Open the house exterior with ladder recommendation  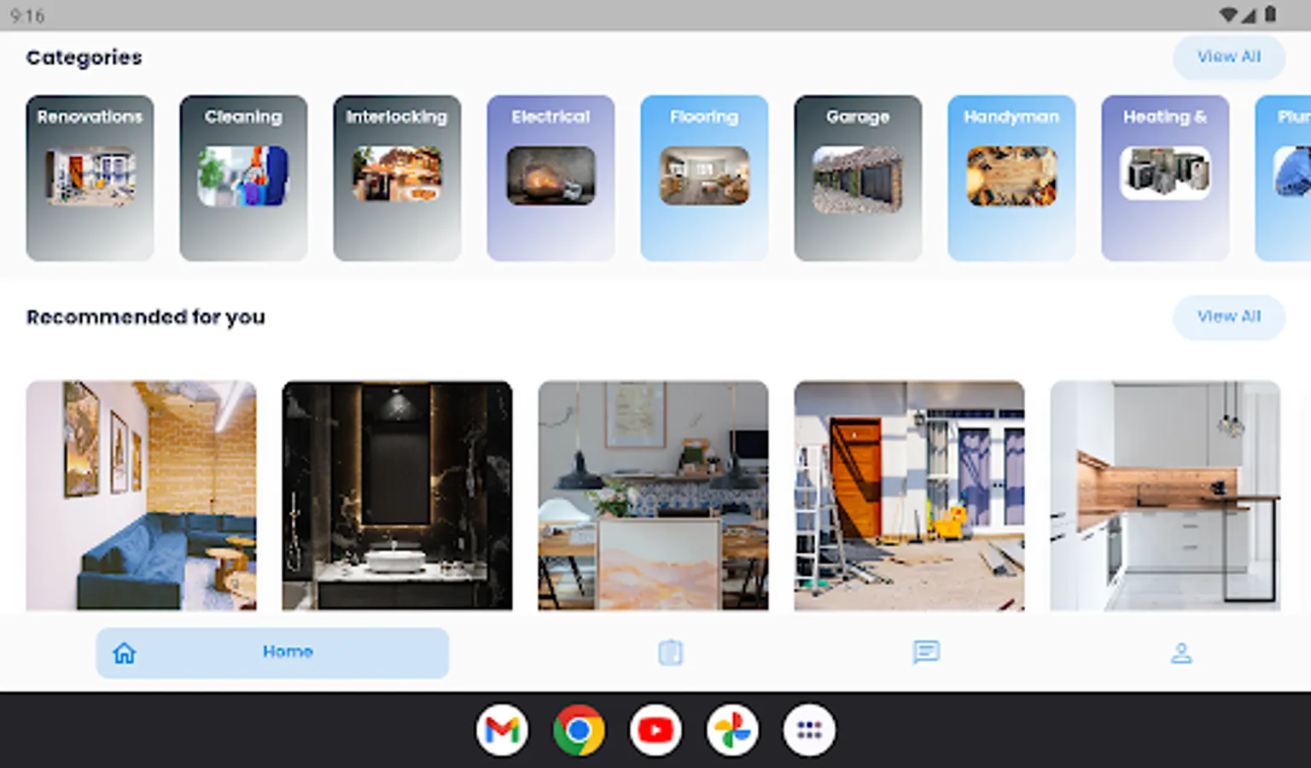click(x=909, y=496)
